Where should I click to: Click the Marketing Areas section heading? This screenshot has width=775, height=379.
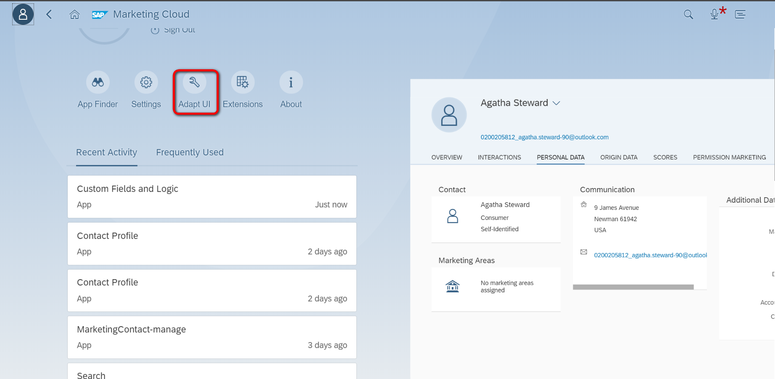coord(467,261)
